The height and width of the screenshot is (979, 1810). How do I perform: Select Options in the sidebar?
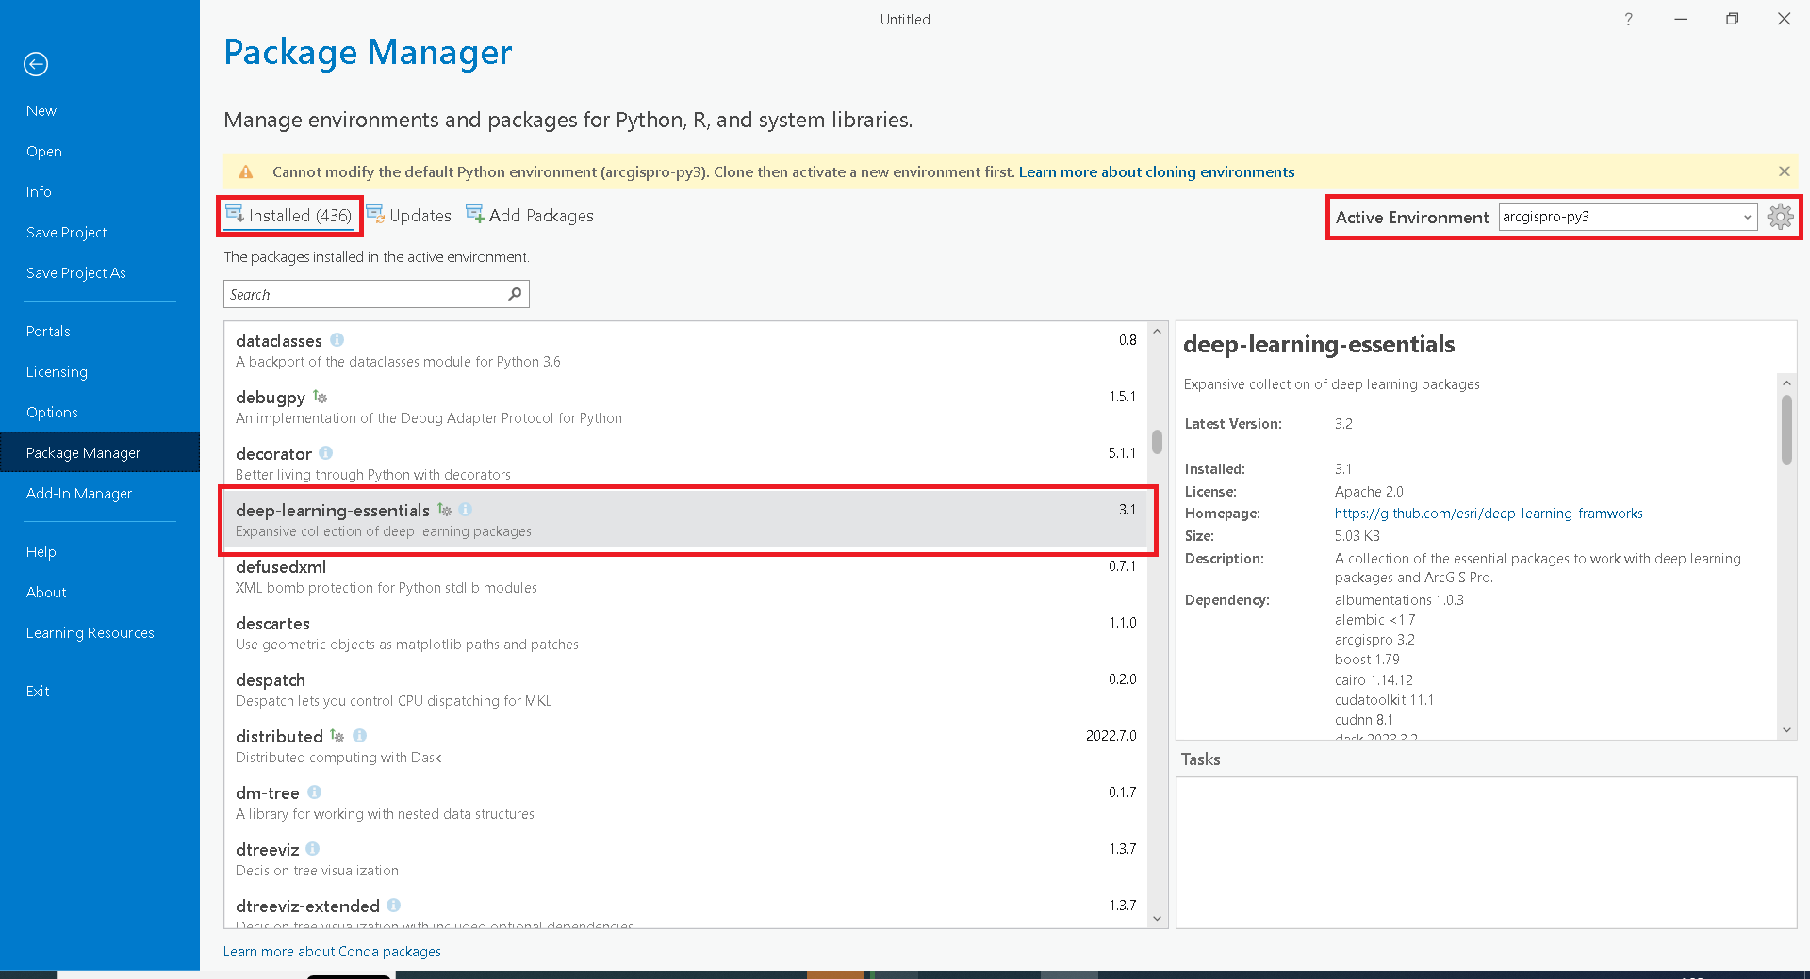coord(52,413)
